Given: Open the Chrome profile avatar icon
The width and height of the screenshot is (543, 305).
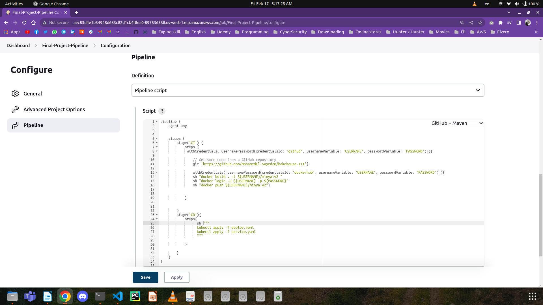Looking at the screenshot, I should (528, 23).
